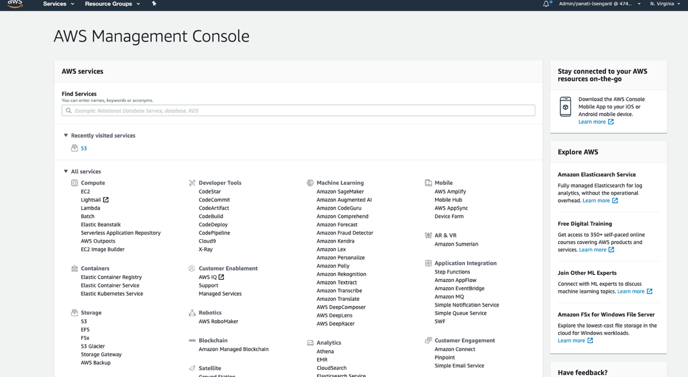Open the EC2 service
688x377 pixels.
85,191
